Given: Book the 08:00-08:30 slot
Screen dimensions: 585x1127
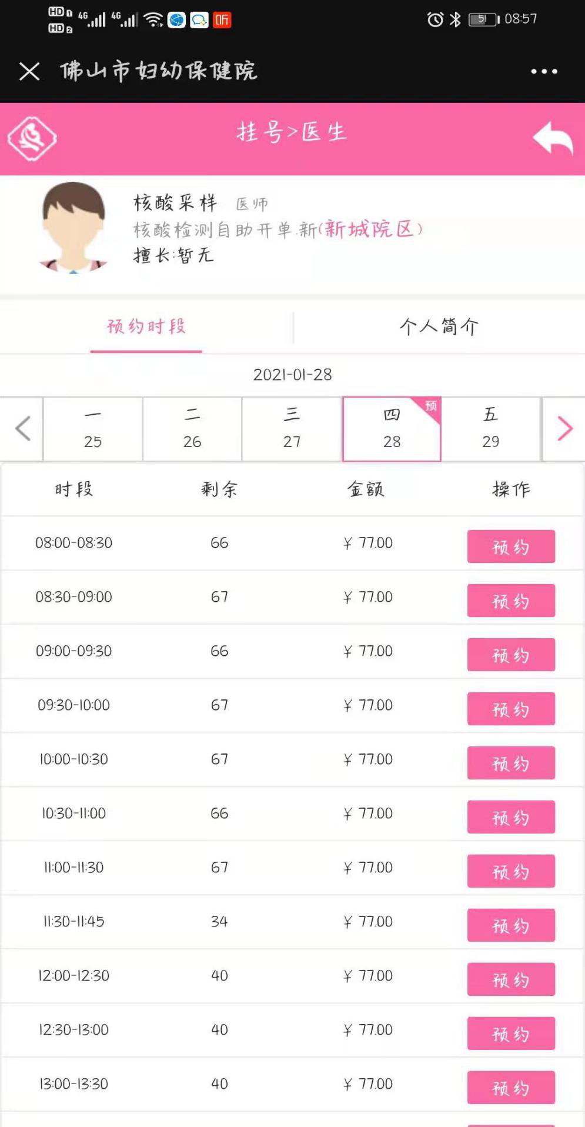Looking at the screenshot, I should coord(510,546).
